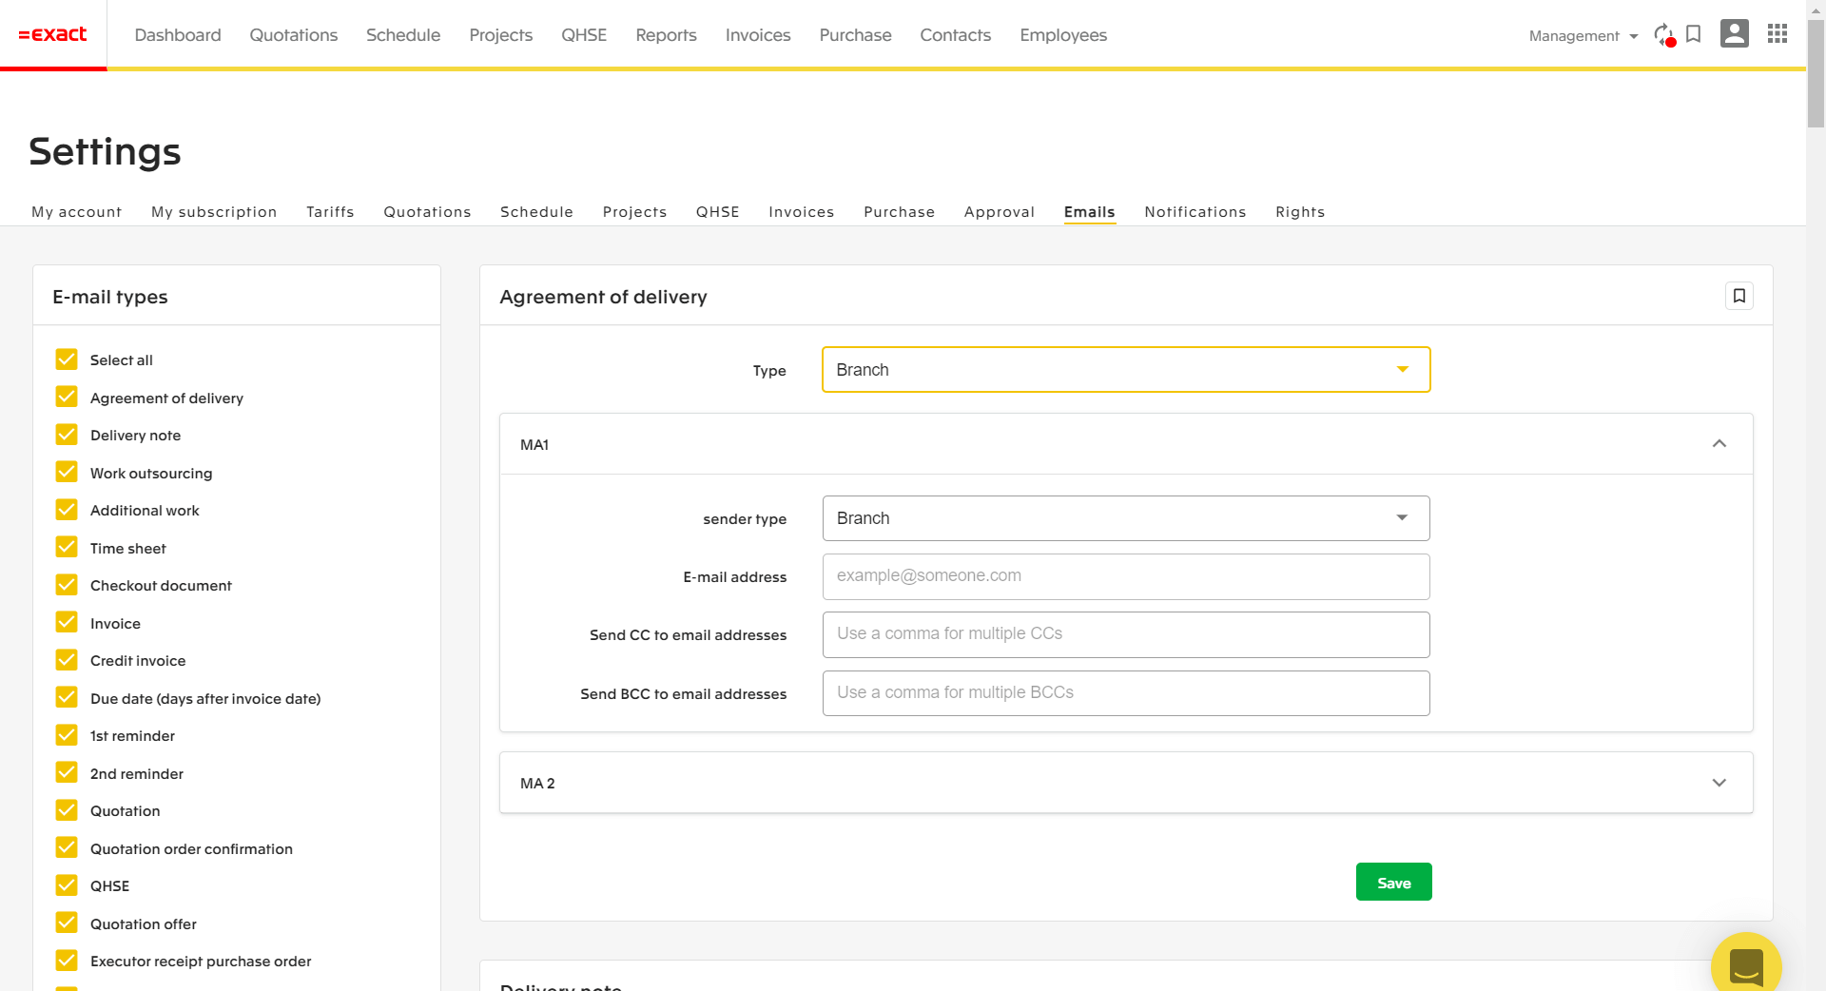Toggle 1st reminder checkbox
Image resolution: width=1826 pixels, height=991 pixels.
click(67, 735)
